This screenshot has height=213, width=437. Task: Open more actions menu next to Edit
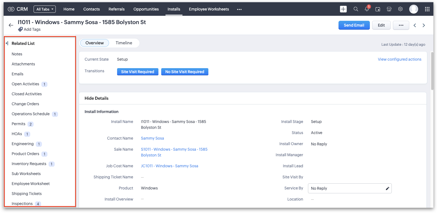pos(401,25)
